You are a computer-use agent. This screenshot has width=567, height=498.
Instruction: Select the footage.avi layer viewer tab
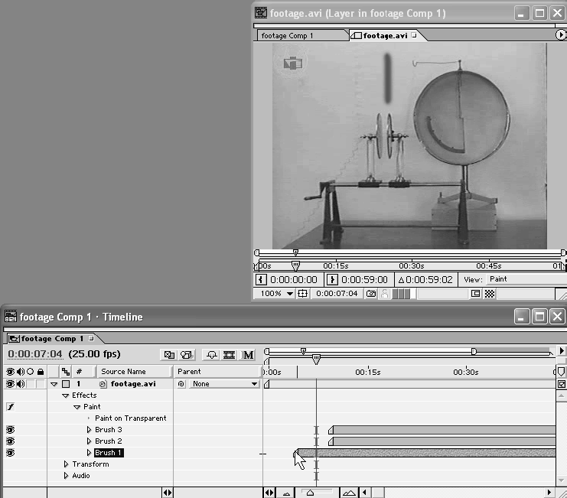tap(386, 36)
